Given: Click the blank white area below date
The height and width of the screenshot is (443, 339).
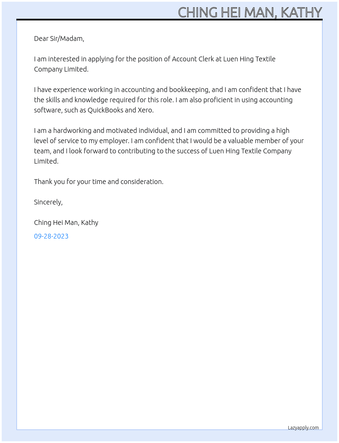Looking at the screenshot, I should pos(169,324).
